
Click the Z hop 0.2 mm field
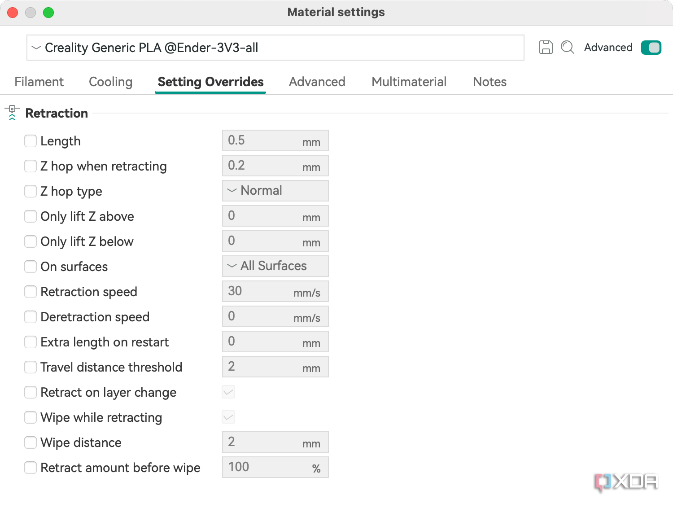[x=275, y=166]
